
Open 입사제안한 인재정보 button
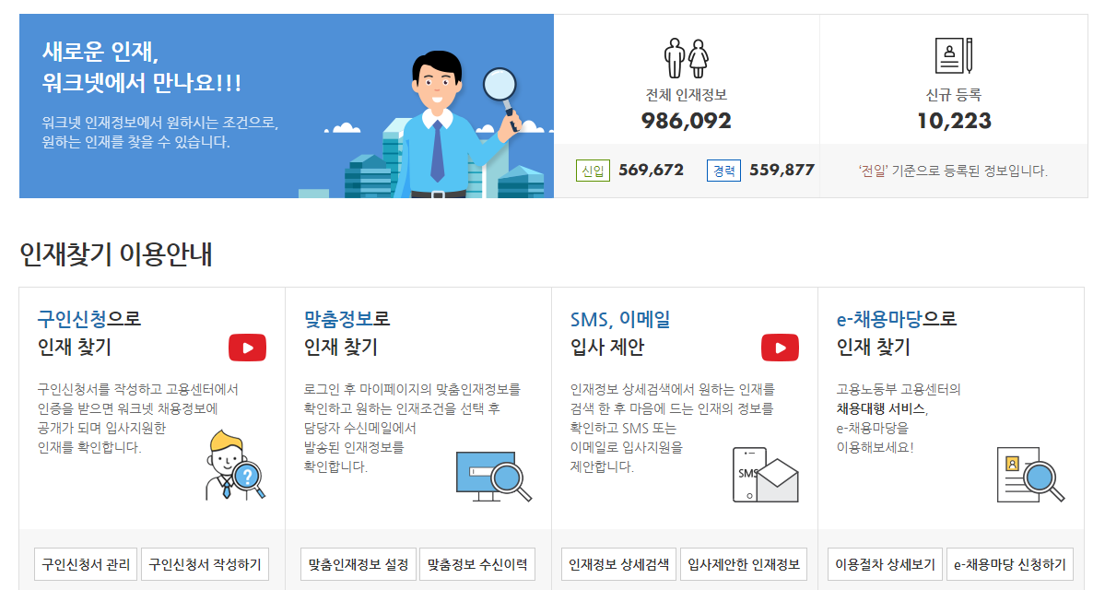tap(744, 564)
